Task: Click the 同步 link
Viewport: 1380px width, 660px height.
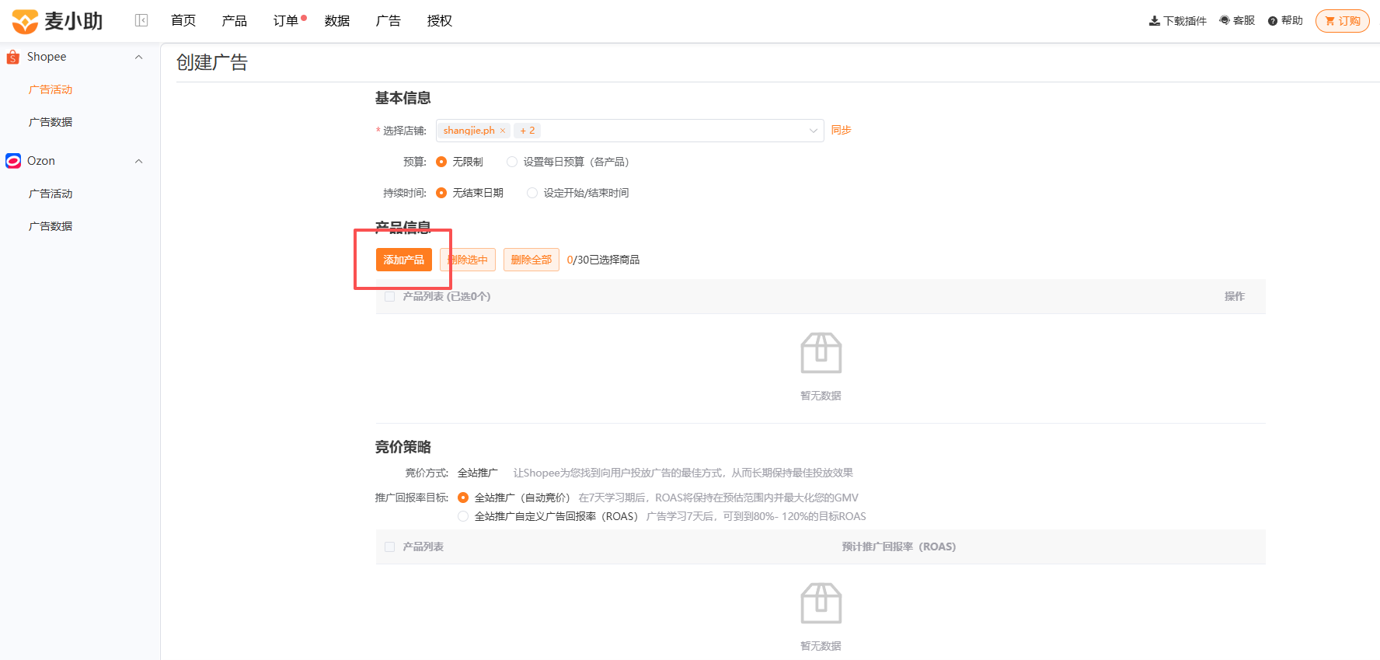Action: point(842,130)
